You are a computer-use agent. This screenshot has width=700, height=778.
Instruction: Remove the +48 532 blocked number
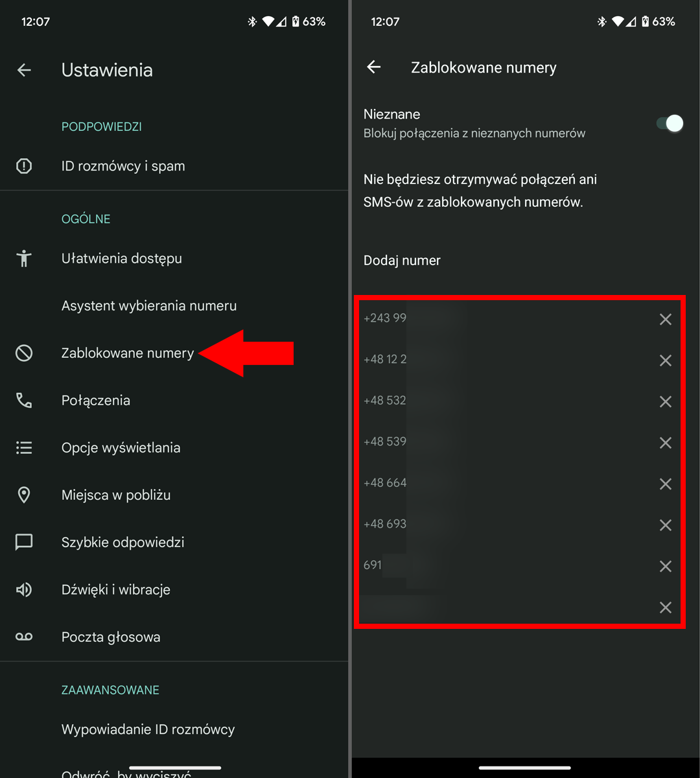click(x=665, y=401)
